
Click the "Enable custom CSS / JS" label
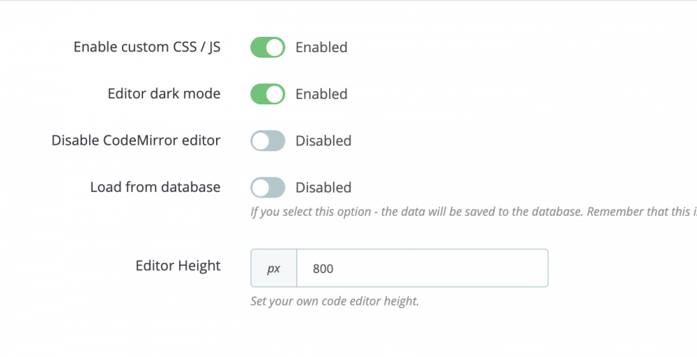(147, 47)
